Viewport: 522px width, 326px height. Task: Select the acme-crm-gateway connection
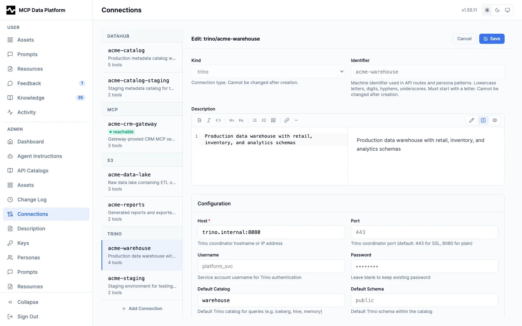pos(142,134)
